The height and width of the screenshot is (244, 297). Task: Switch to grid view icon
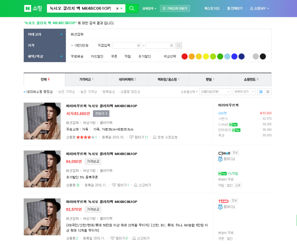(x=268, y=92)
